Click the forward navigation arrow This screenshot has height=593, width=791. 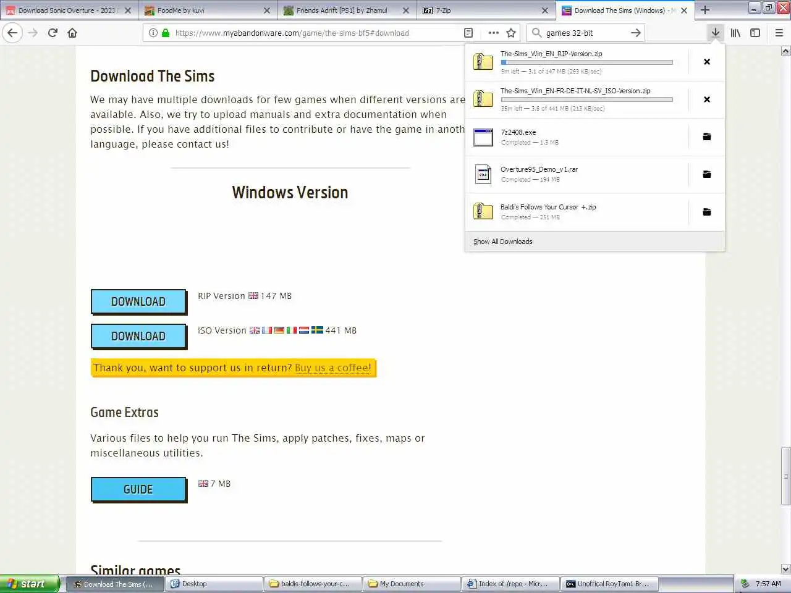coord(33,33)
